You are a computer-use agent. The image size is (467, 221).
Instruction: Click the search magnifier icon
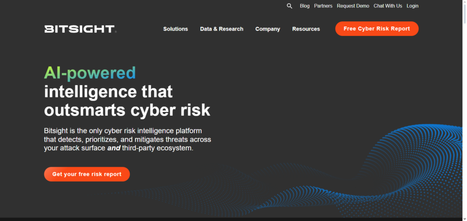289,6
